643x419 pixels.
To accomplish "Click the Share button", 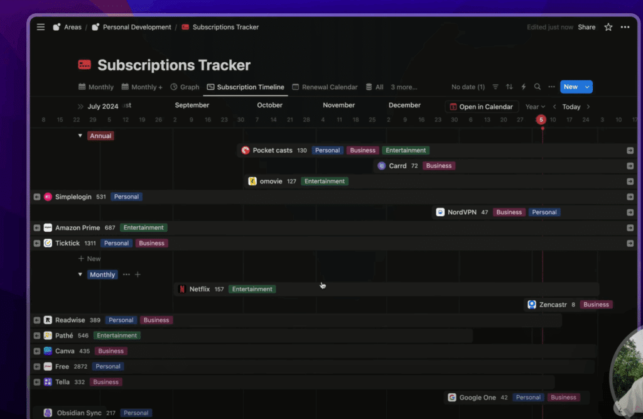I will (x=586, y=27).
